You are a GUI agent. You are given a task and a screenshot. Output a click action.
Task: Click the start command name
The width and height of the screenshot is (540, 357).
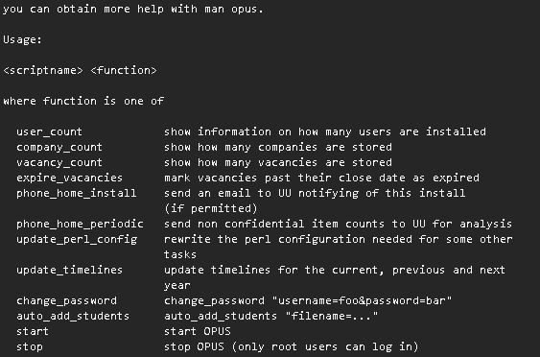(x=33, y=331)
